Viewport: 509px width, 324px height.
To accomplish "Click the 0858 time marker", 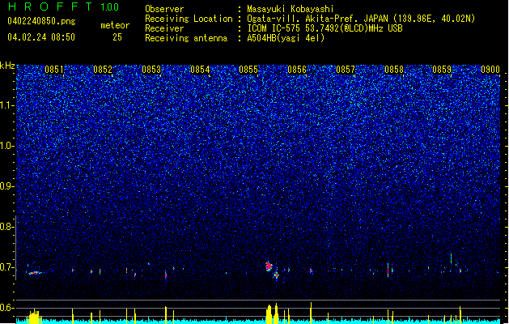I will 394,70.
